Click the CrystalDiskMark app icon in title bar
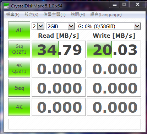Image resolution: width=147 pixels, height=134 pixels. click(x=6, y=6)
